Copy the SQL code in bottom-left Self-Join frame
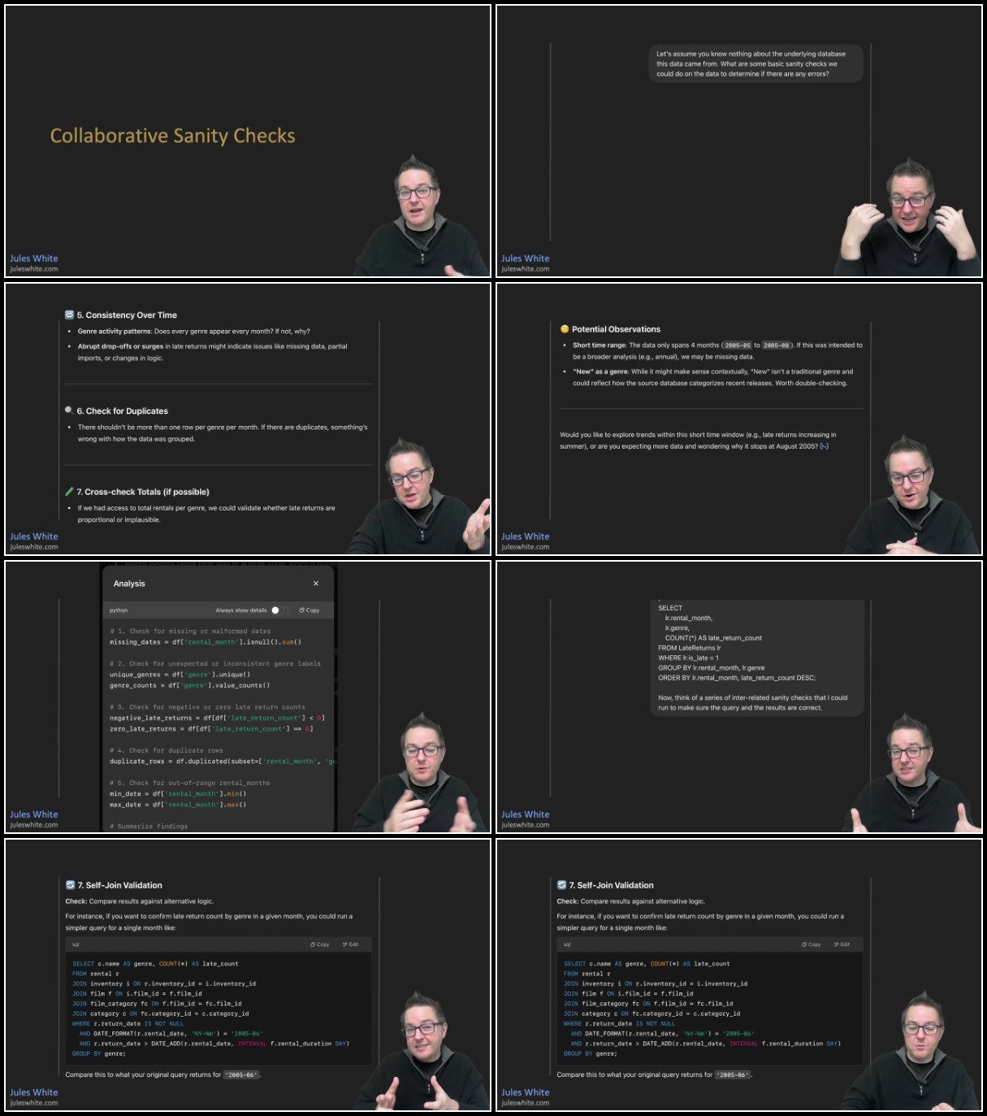The image size is (987, 1116). coord(320,944)
